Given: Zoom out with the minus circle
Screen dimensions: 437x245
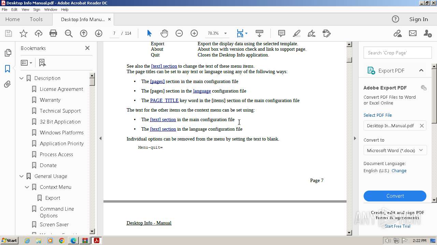Looking at the screenshot, I should [x=179, y=33].
